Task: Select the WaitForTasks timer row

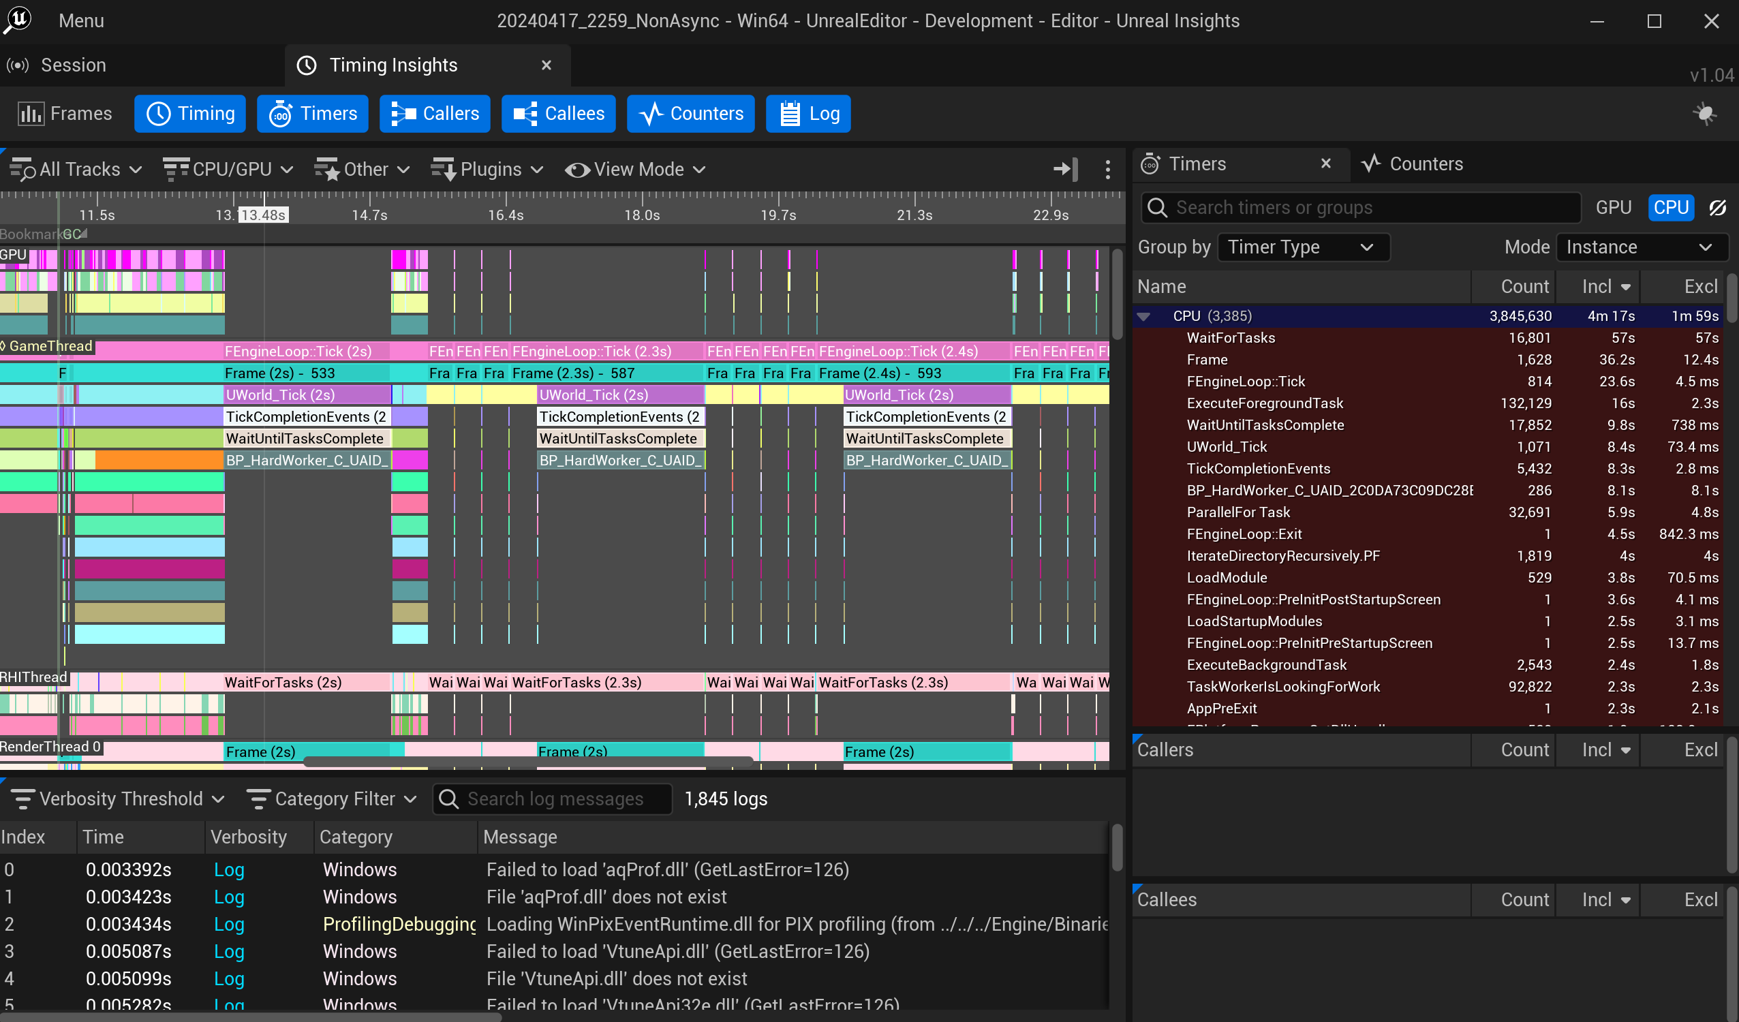Action: [x=1428, y=337]
